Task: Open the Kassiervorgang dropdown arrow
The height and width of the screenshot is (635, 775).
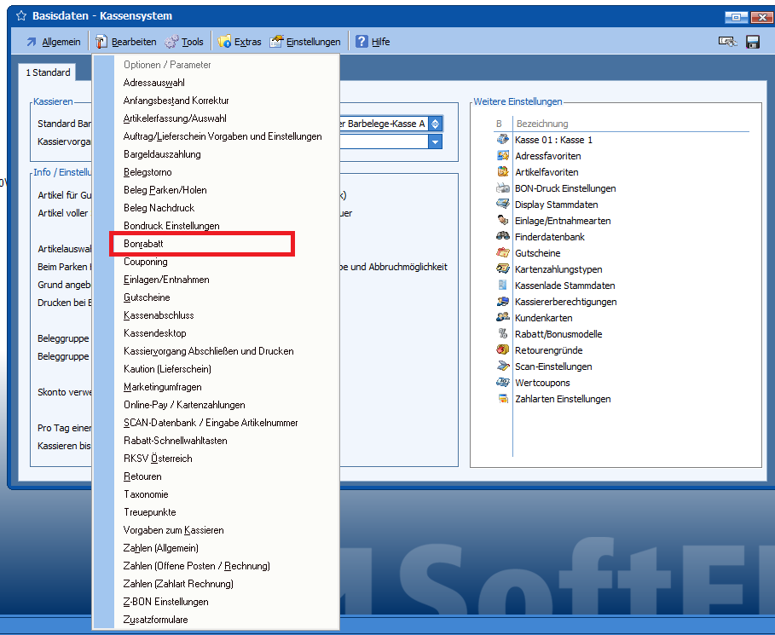Action: tap(435, 141)
